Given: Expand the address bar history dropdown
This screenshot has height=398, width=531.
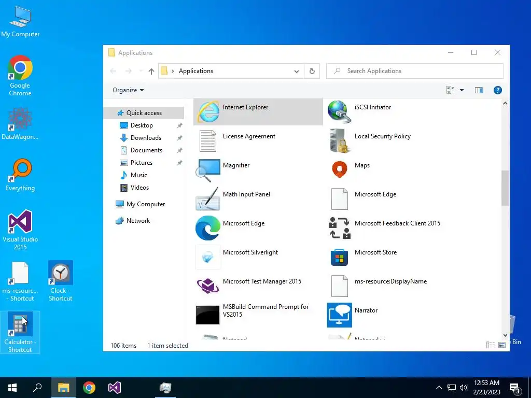Looking at the screenshot, I should [296, 71].
